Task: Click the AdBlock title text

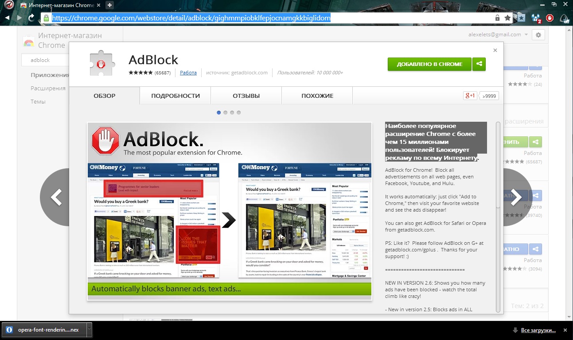Action: pyautogui.click(x=153, y=60)
